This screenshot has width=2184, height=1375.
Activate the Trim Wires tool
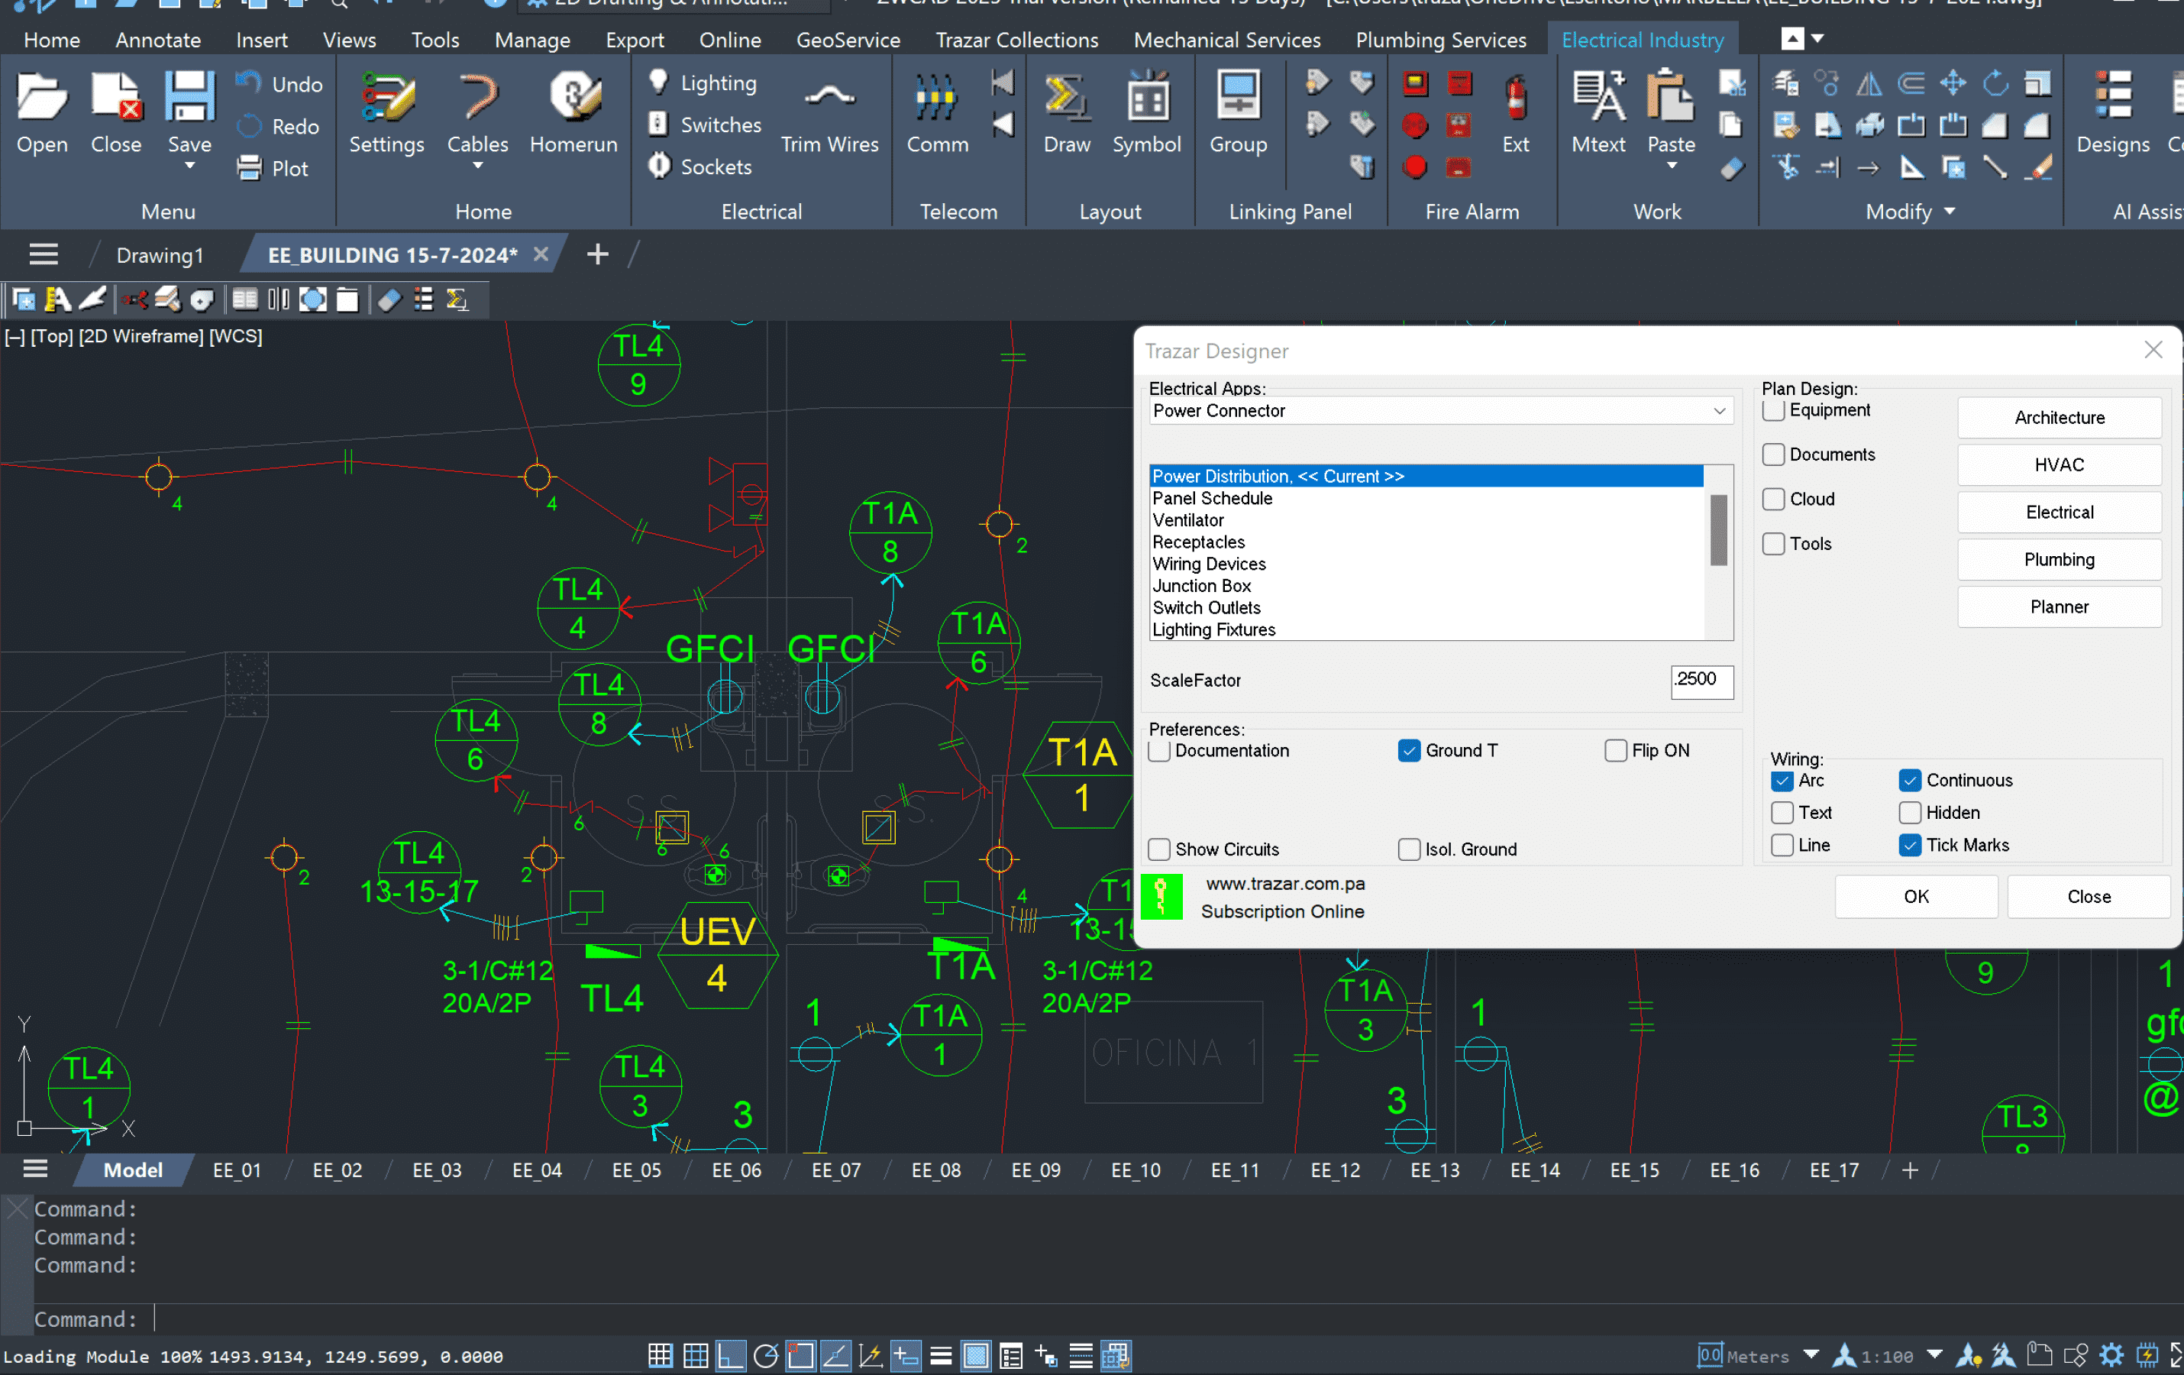point(829,113)
